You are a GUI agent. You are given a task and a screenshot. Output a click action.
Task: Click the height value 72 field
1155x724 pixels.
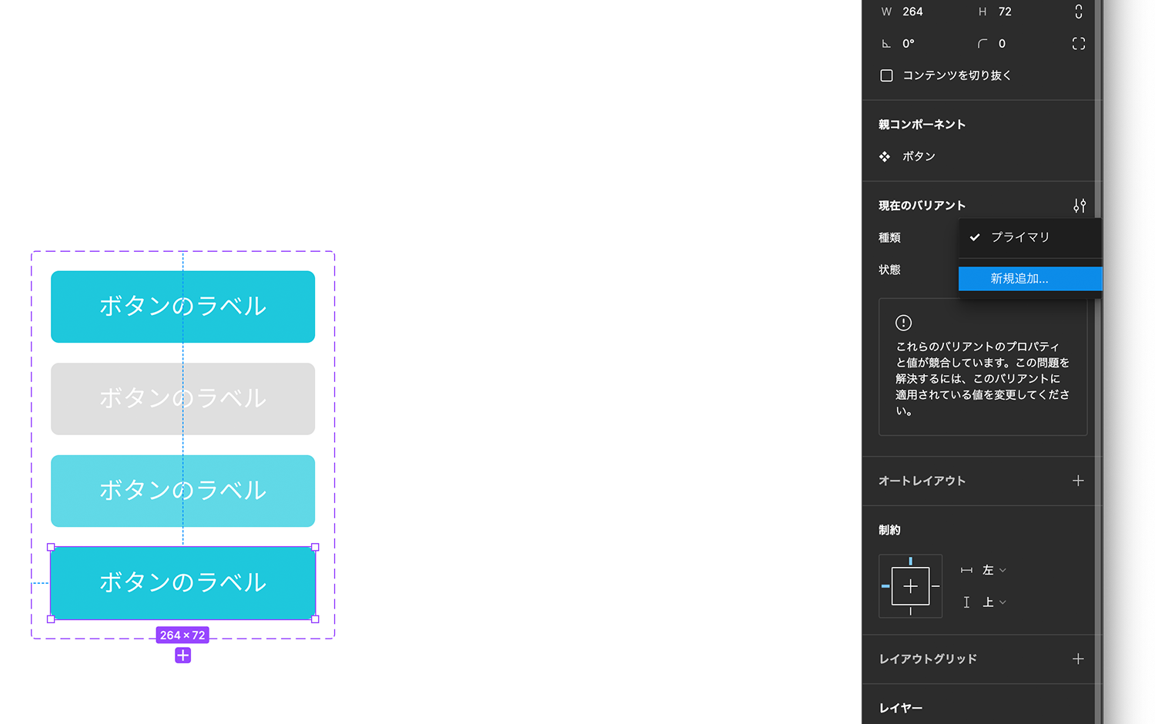click(x=1005, y=12)
